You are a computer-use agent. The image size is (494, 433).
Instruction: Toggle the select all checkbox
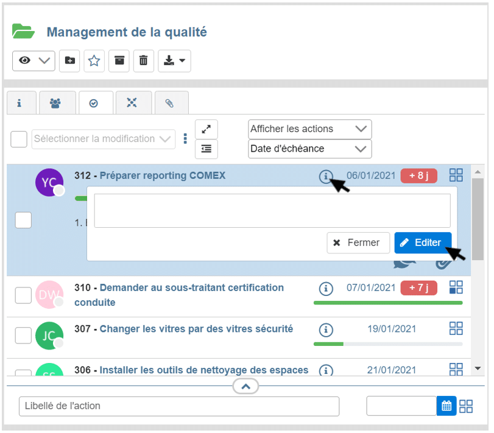(x=19, y=139)
